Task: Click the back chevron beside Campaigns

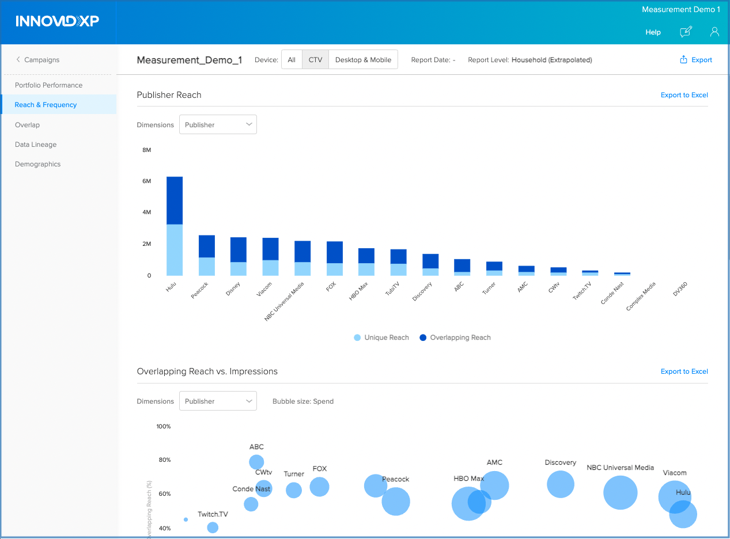Action: 18,59
